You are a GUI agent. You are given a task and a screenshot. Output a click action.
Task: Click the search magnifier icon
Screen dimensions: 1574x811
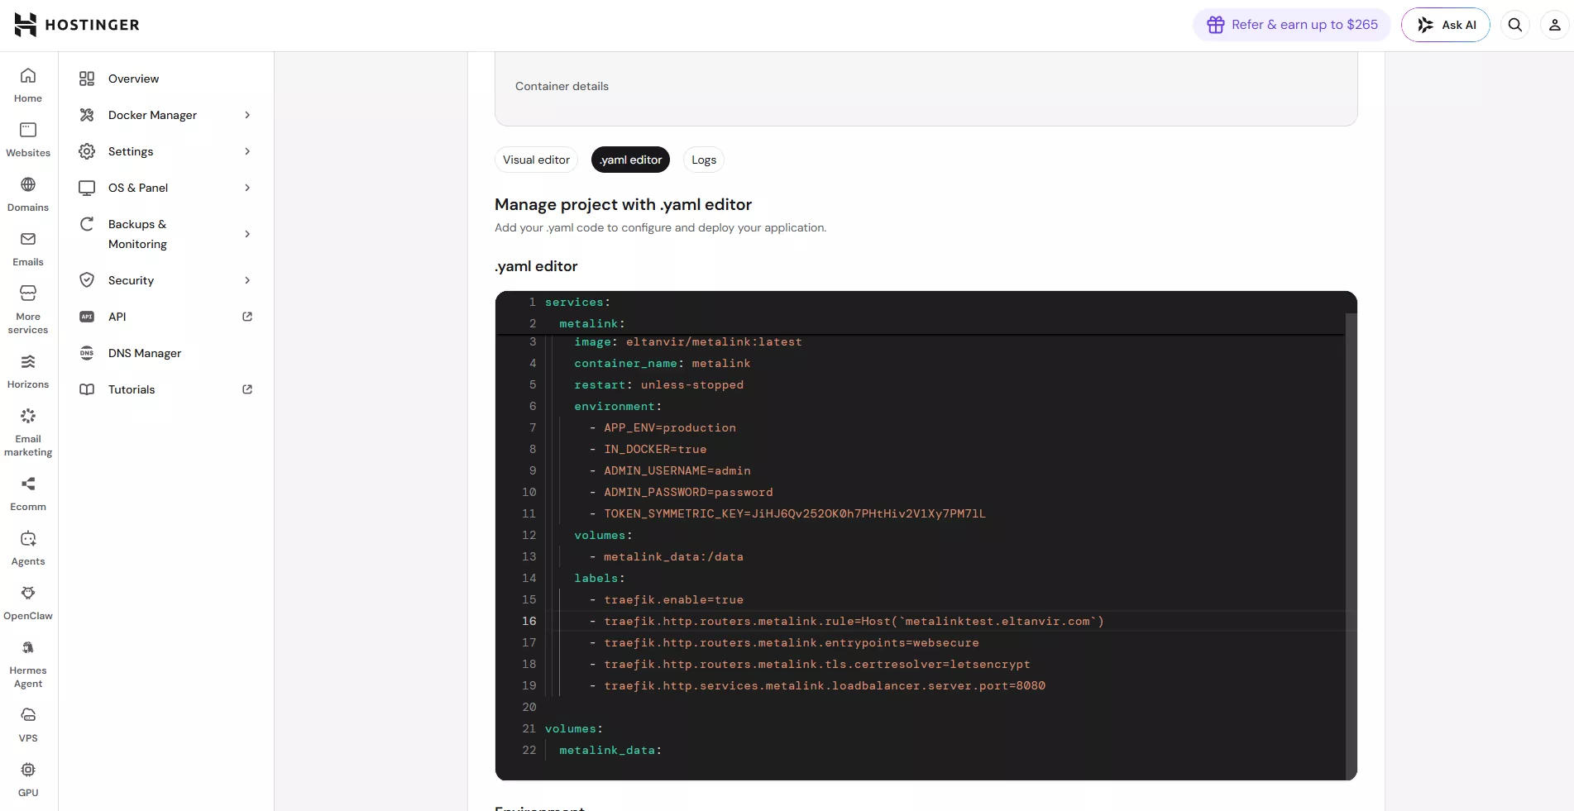pos(1515,25)
